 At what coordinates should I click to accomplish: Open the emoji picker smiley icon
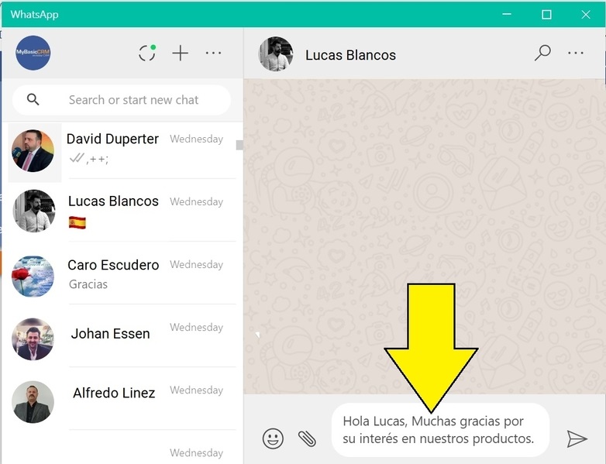(273, 439)
